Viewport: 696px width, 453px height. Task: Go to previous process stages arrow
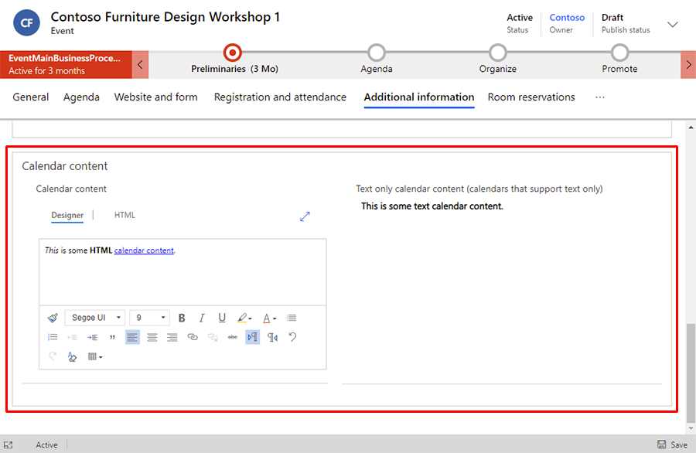(140, 65)
